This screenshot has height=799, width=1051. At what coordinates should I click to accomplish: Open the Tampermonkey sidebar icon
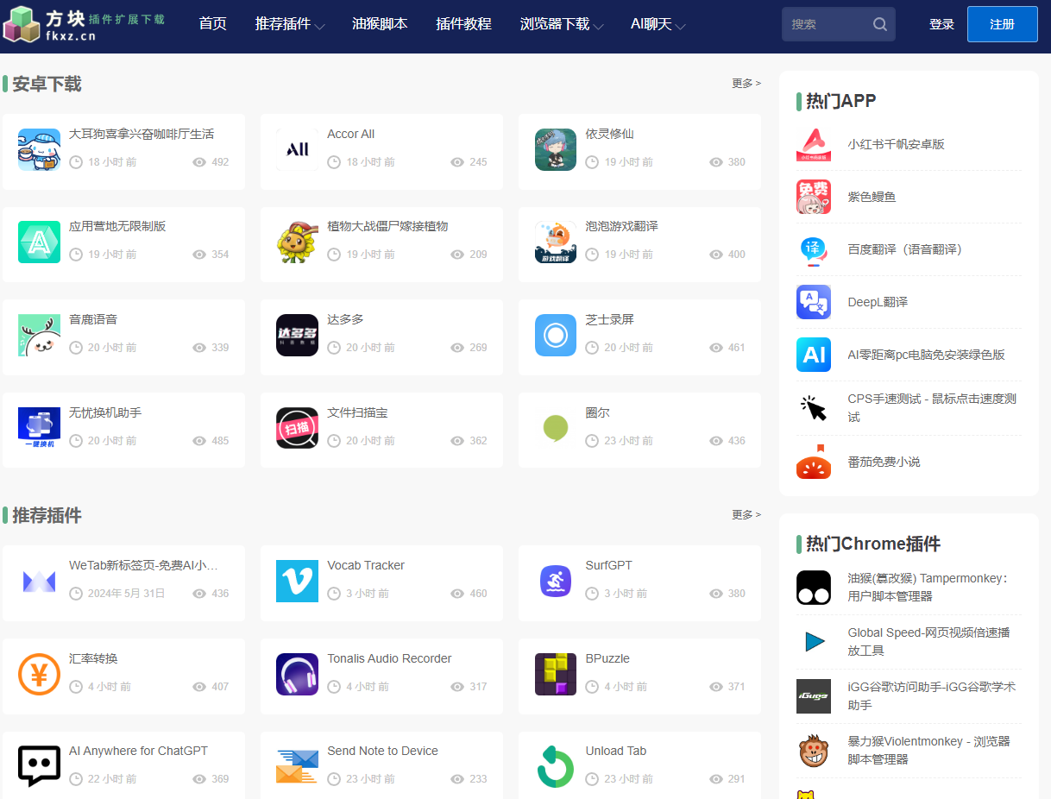tap(814, 588)
